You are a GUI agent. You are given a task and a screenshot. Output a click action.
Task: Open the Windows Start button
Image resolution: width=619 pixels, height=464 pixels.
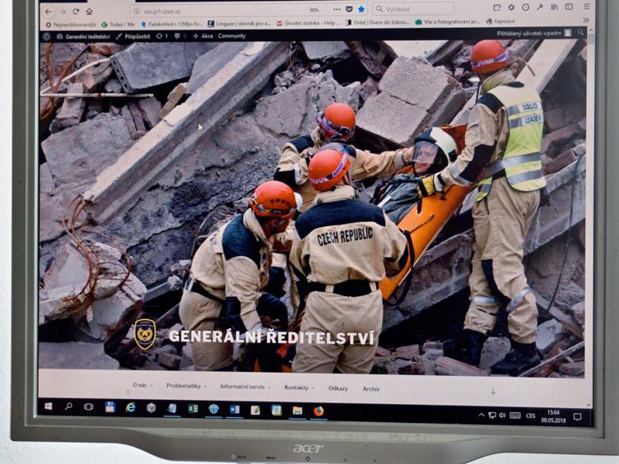pos(49,406)
